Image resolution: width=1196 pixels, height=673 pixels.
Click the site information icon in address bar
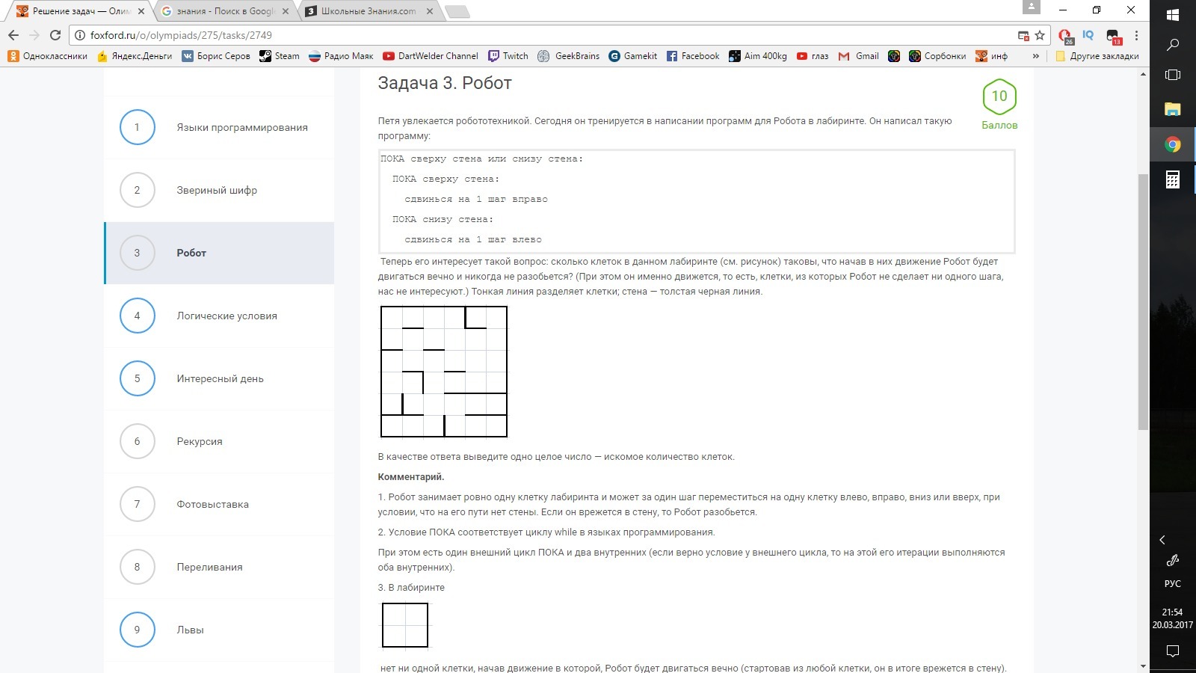point(80,35)
